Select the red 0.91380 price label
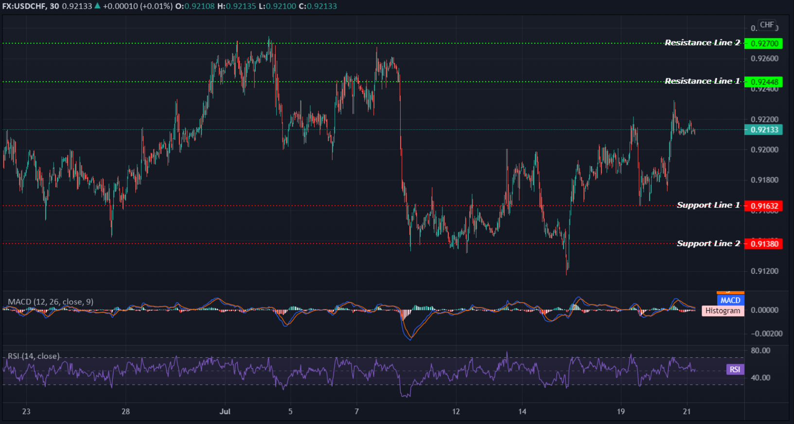794x424 pixels. 763,244
